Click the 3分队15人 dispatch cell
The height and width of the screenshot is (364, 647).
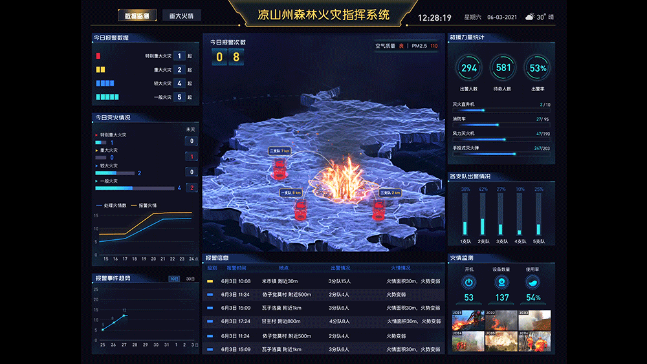point(339,281)
